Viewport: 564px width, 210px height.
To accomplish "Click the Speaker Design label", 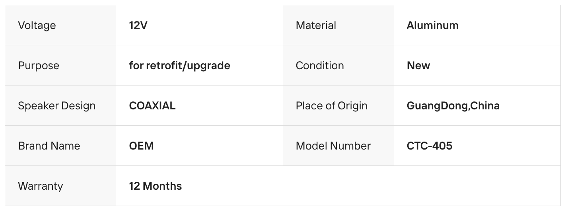I will (x=57, y=106).
